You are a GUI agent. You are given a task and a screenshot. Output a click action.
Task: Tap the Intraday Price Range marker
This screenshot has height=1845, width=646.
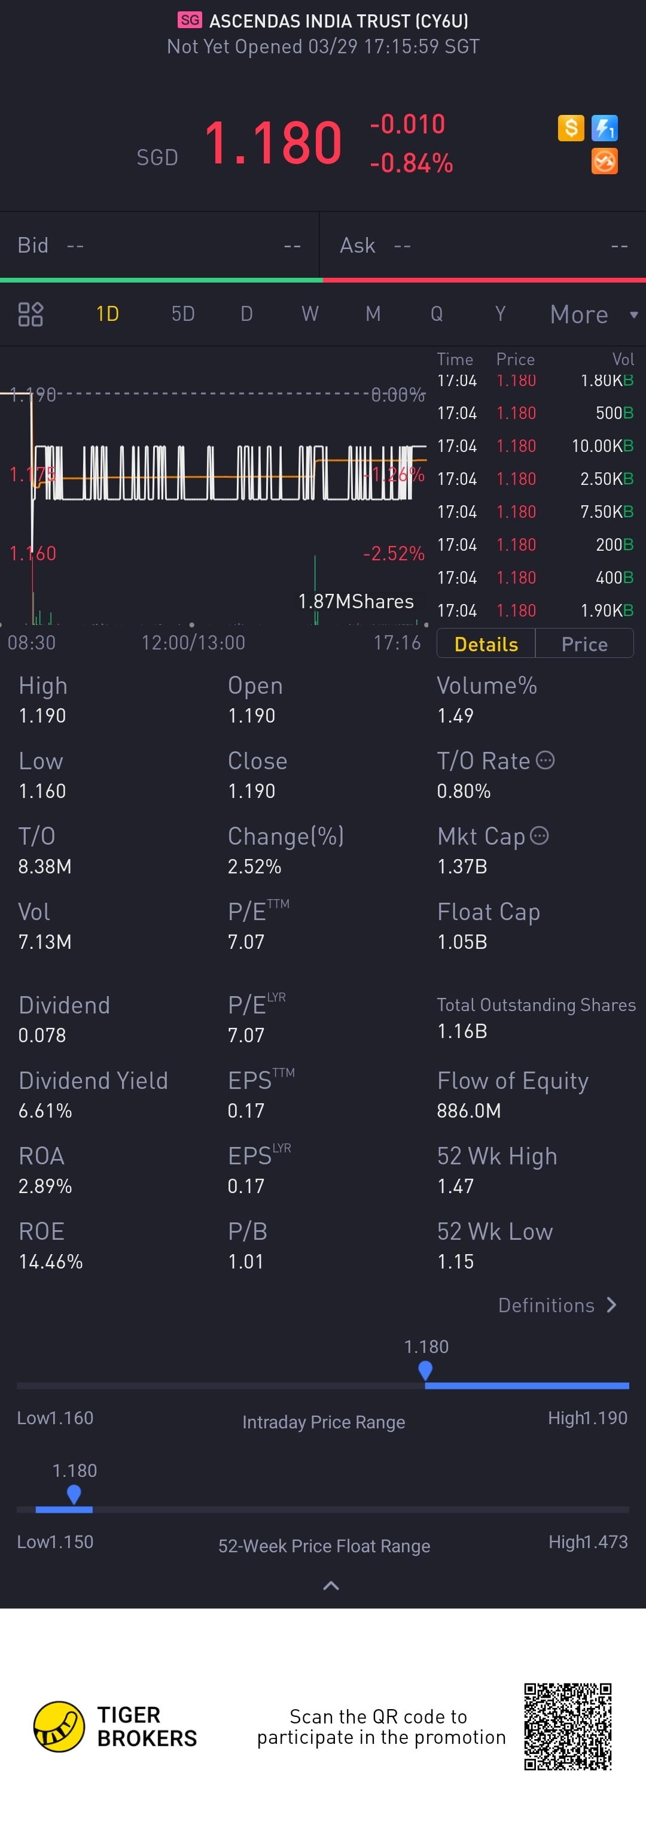click(x=425, y=1370)
